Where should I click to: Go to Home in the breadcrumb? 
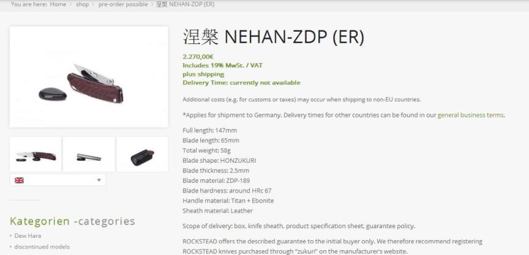pos(58,4)
